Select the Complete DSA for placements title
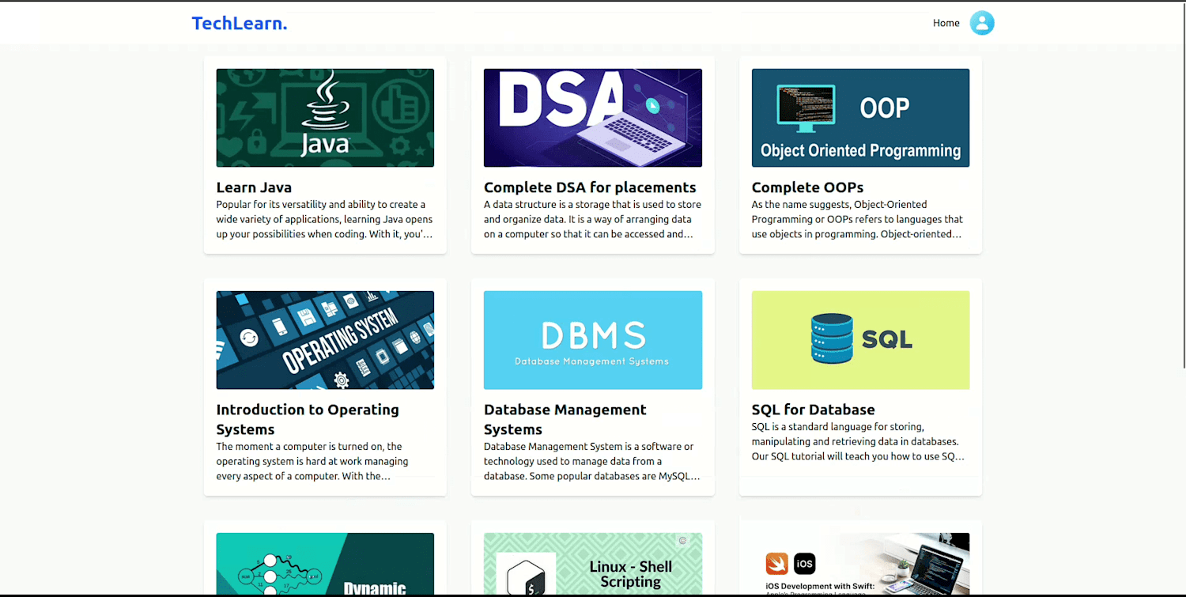 [590, 187]
